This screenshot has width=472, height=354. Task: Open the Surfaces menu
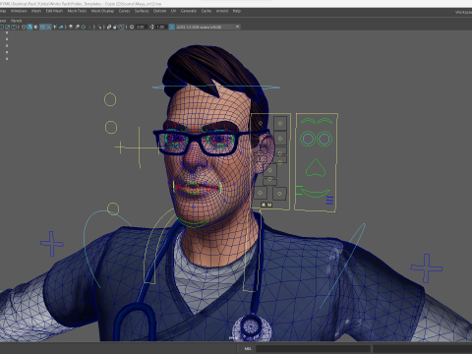(x=142, y=11)
